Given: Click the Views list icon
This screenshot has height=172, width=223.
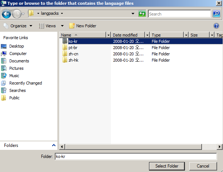Looking at the screenshot, I should click(x=41, y=26).
